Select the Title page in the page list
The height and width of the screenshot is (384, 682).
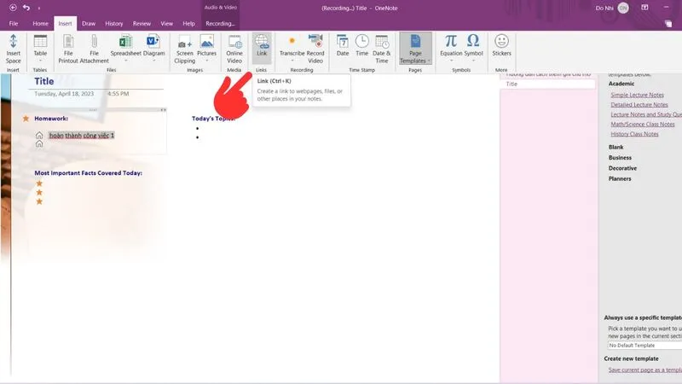[x=511, y=84]
